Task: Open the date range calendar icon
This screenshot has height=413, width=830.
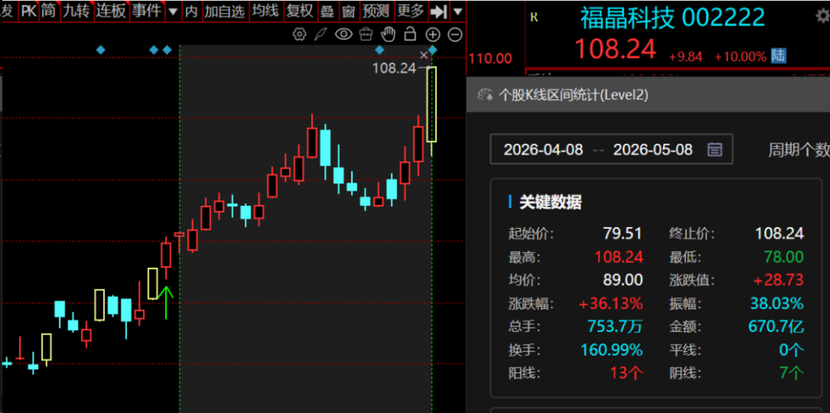Action: pos(715,149)
